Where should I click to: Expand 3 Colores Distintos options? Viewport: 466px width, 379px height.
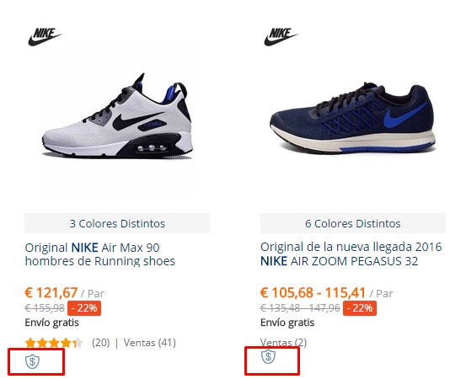(117, 223)
